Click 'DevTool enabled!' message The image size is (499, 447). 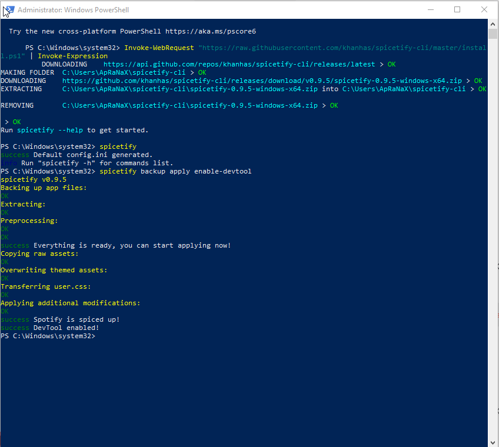[x=66, y=328]
